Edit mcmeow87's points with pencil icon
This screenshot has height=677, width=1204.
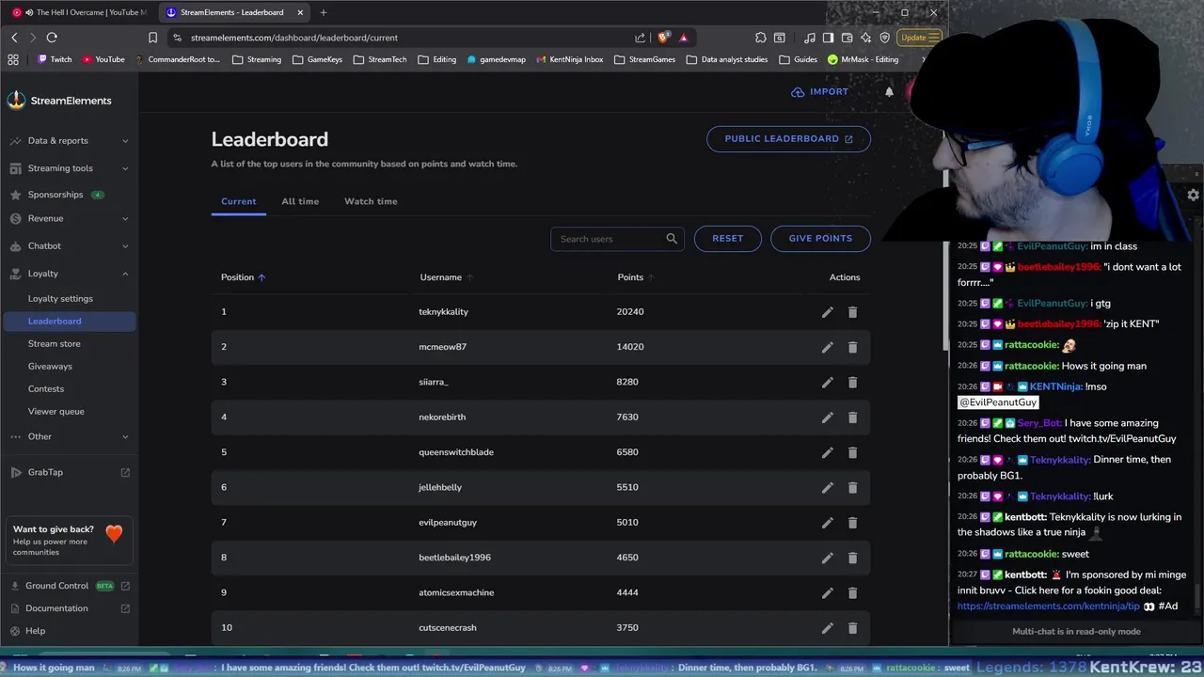828,347
